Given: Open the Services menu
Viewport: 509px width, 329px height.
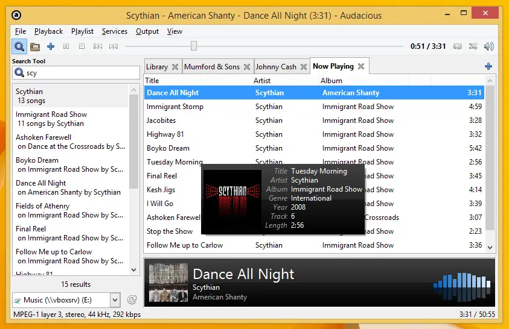Looking at the screenshot, I should coord(115,31).
